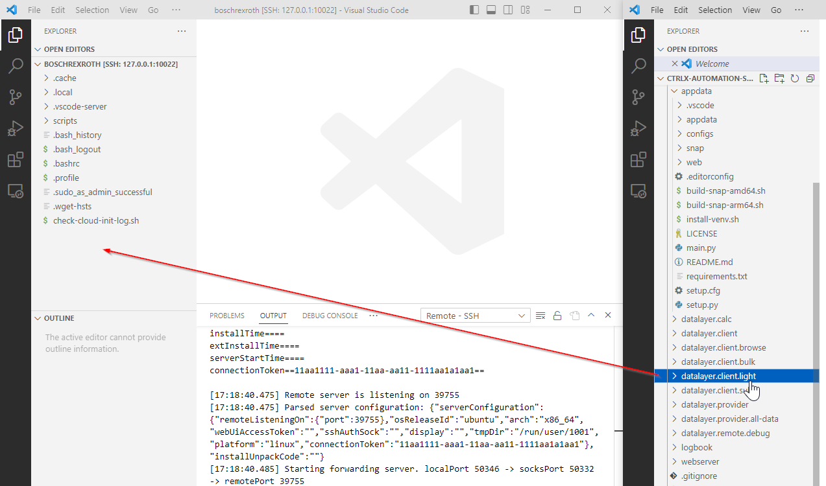Image resolution: width=826 pixels, height=486 pixels.
Task: Open the Remote Explorer view
Action: pyautogui.click(x=16, y=190)
